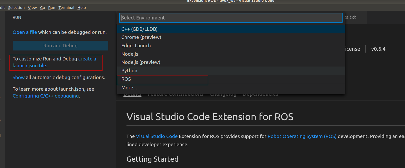Screen dimensions: 405x168
Task: Follow the 'Open a file' link
Action: pyautogui.click(x=25, y=32)
